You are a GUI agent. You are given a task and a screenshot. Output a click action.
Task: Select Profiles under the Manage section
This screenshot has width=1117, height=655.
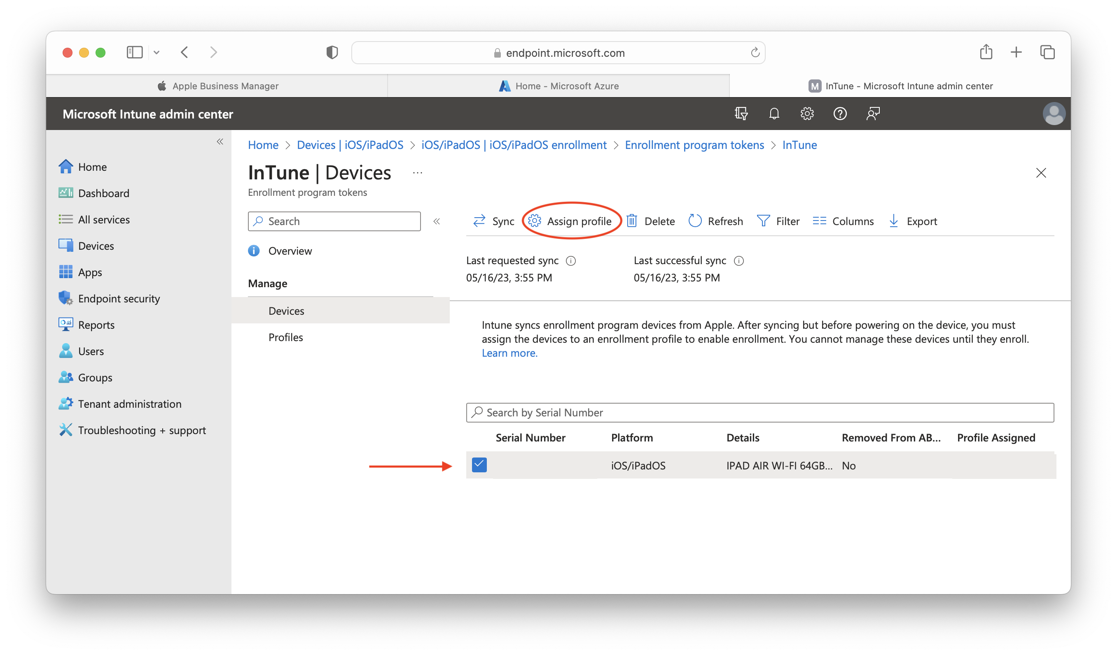[x=285, y=337]
